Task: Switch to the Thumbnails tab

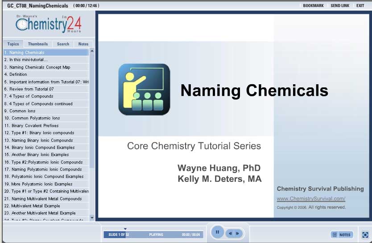Action: click(x=37, y=44)
